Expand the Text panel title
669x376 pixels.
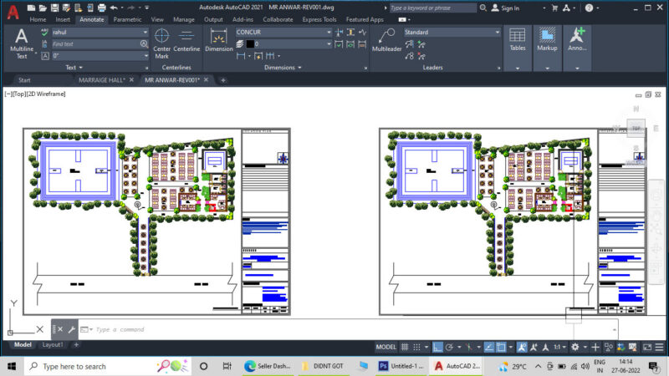coord(74,68)
